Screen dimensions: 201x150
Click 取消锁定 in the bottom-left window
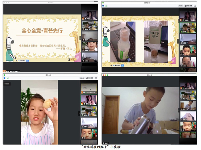coord(7,84)
